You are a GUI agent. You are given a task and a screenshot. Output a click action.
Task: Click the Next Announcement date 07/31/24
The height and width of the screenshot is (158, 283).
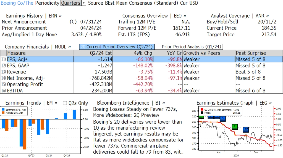coord(91,22)
